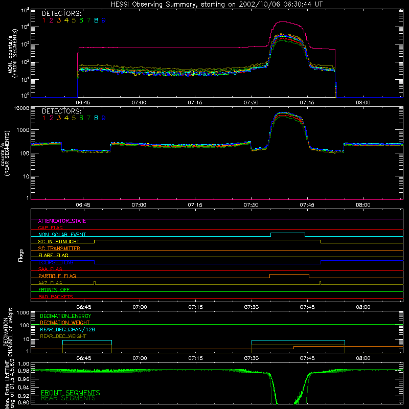Select detector 5 in rear segments legend
409x409 pixels.
pos(74,118)
